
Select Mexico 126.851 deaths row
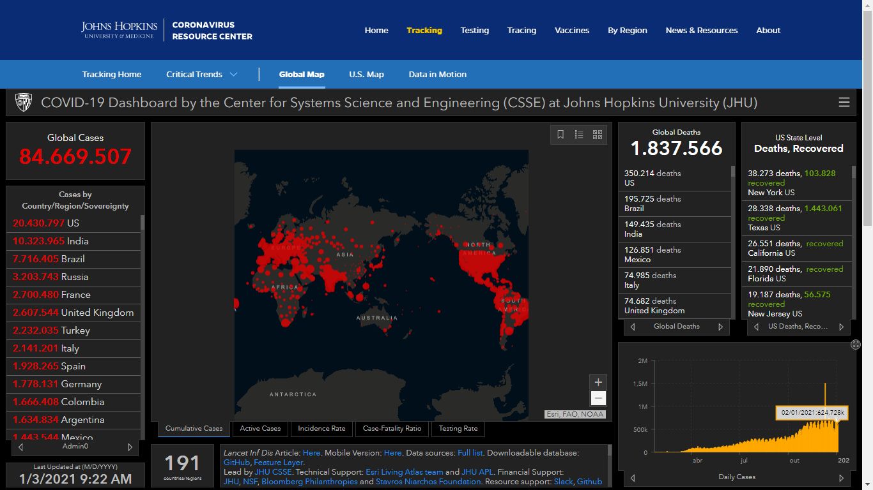tap(675, 255)
